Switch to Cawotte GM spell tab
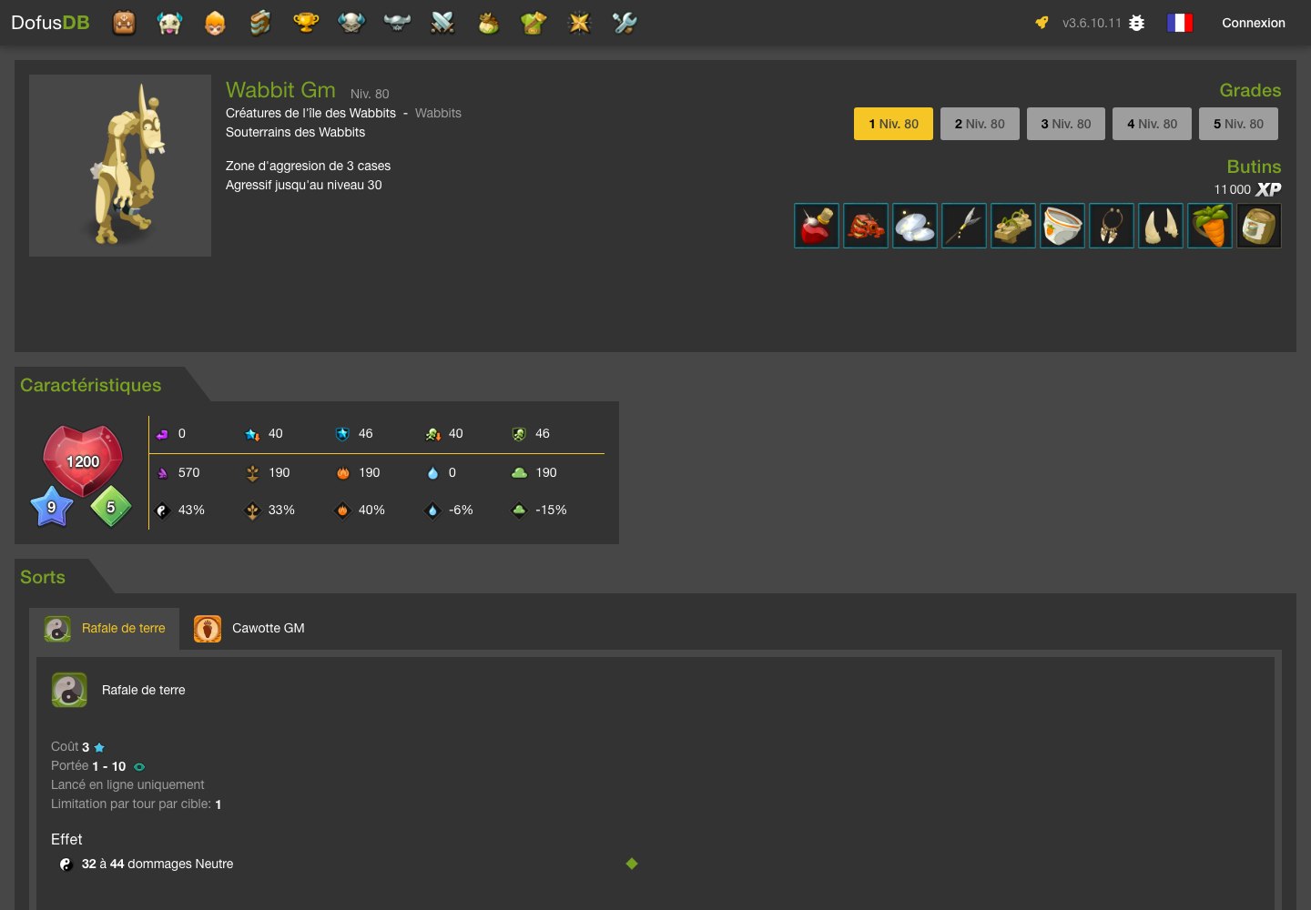The height and width of the screenshot is (910, 1311). click(249, 629)
